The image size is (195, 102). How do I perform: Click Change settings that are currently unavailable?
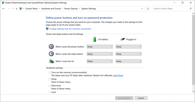pyautogui.click(x=70, y=29)
